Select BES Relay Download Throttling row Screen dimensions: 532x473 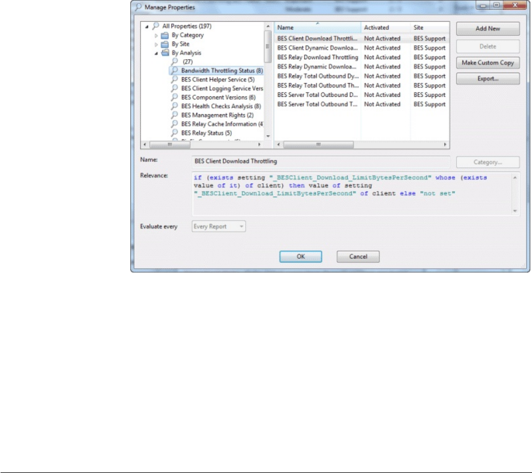click(x=362, y=57)
